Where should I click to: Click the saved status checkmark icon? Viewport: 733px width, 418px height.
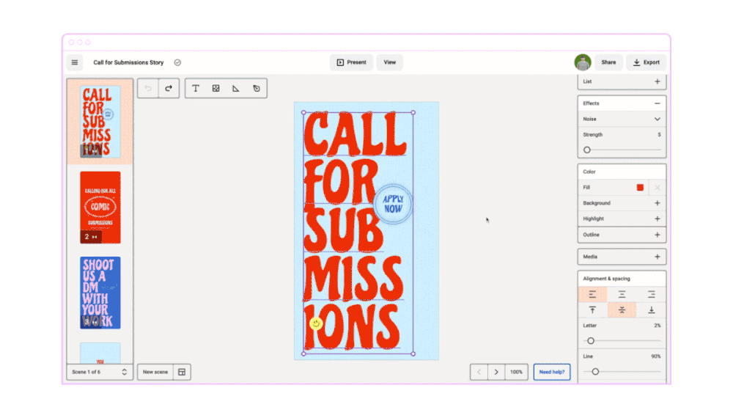click(x=177, y=62)
